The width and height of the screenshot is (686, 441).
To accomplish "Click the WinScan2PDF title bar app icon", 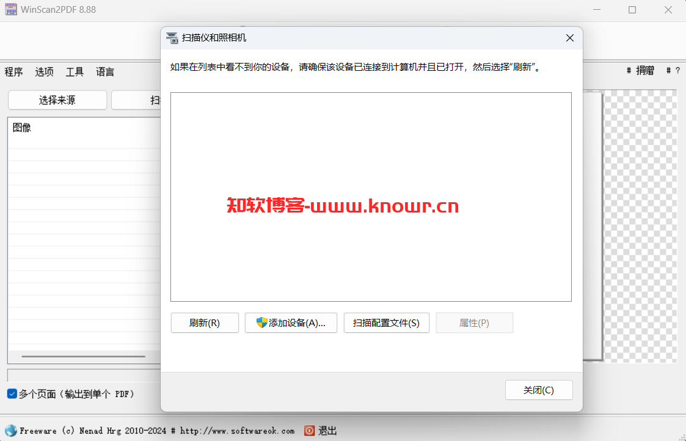I will coord(11,10).
